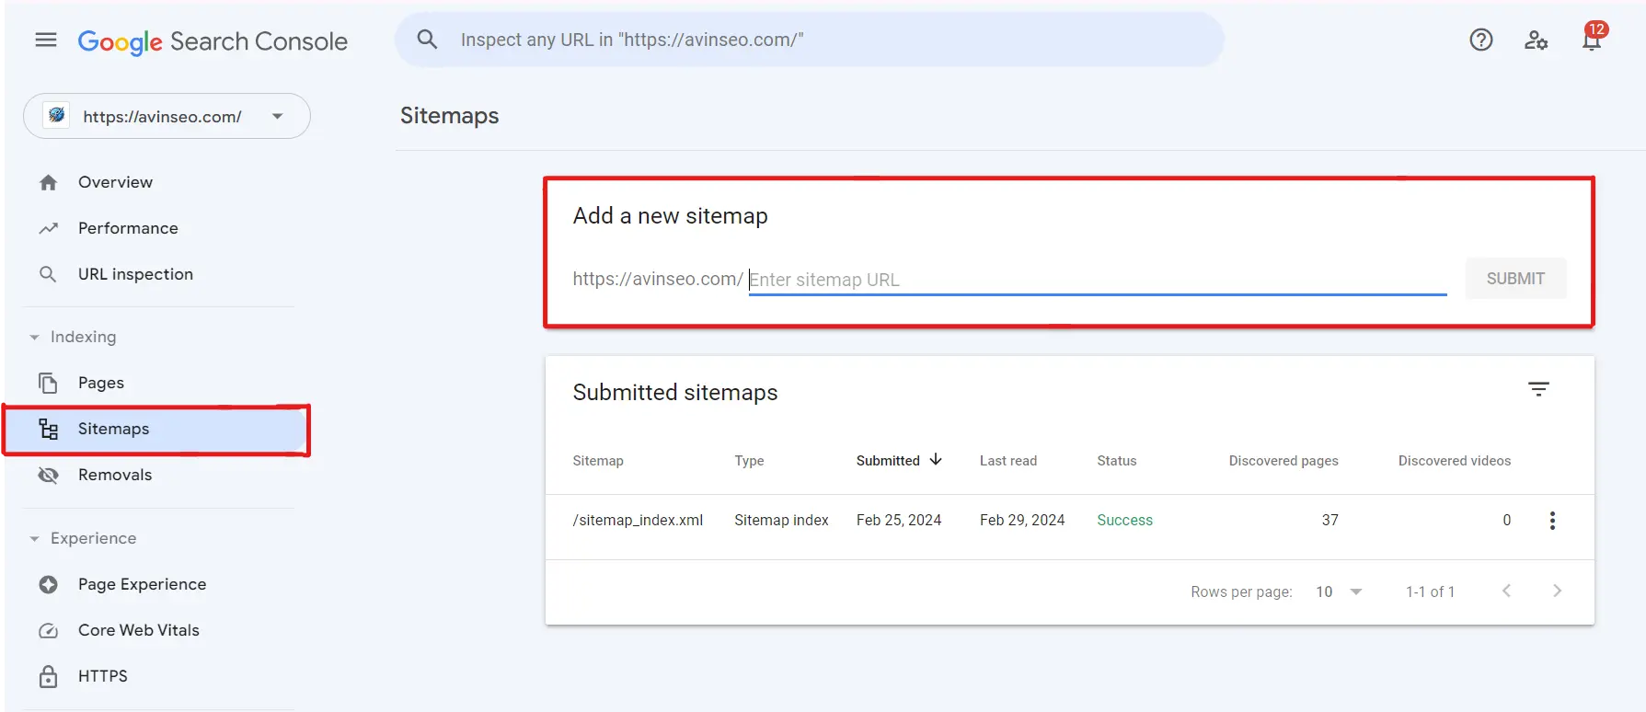Click the Submitted column sort arrow
Screen dimensions: 1646x712
point(936,459)
